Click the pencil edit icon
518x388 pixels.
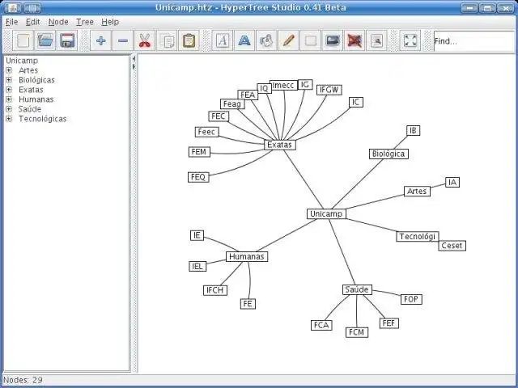point(288,41)
